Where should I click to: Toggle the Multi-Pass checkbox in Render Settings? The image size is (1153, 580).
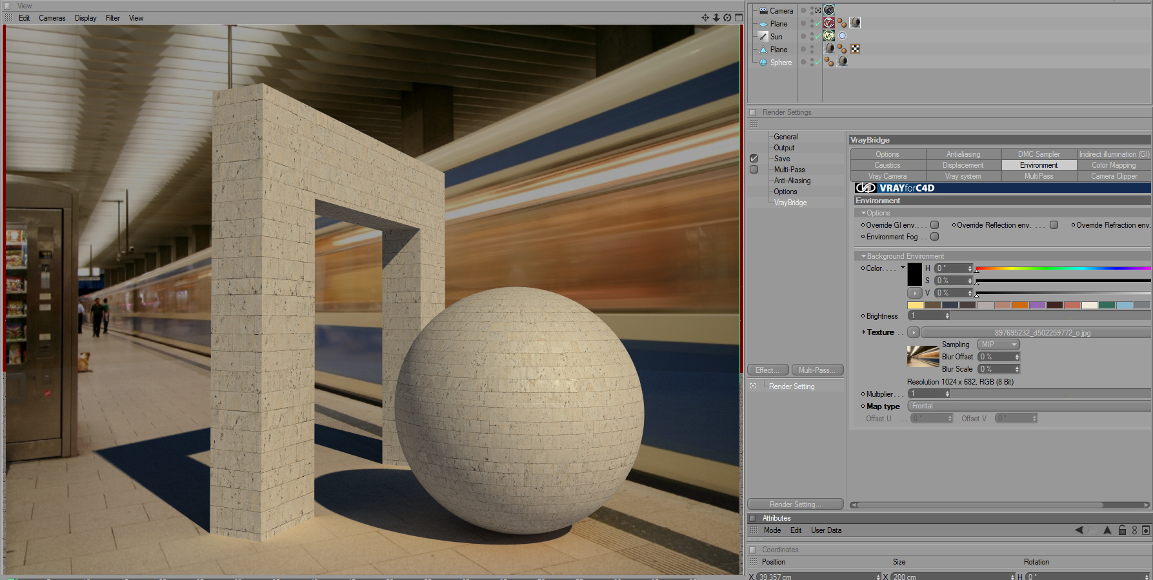(x=754, y=170)
